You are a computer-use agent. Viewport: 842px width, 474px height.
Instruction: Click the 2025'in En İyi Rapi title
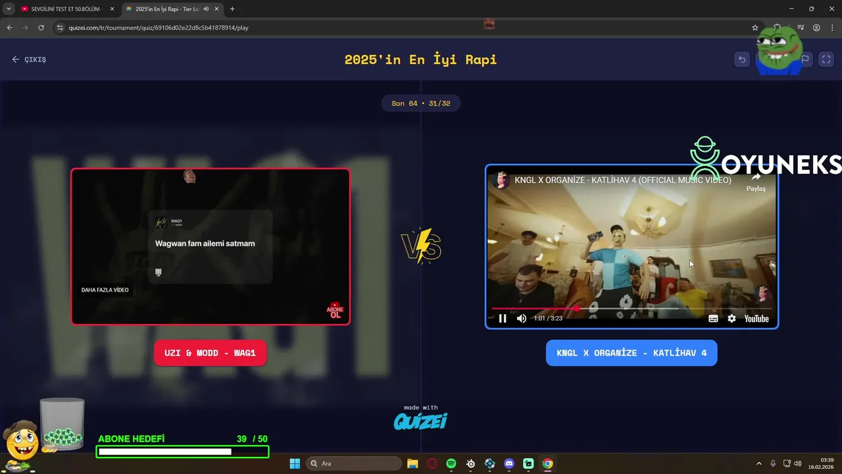[421, 59]
